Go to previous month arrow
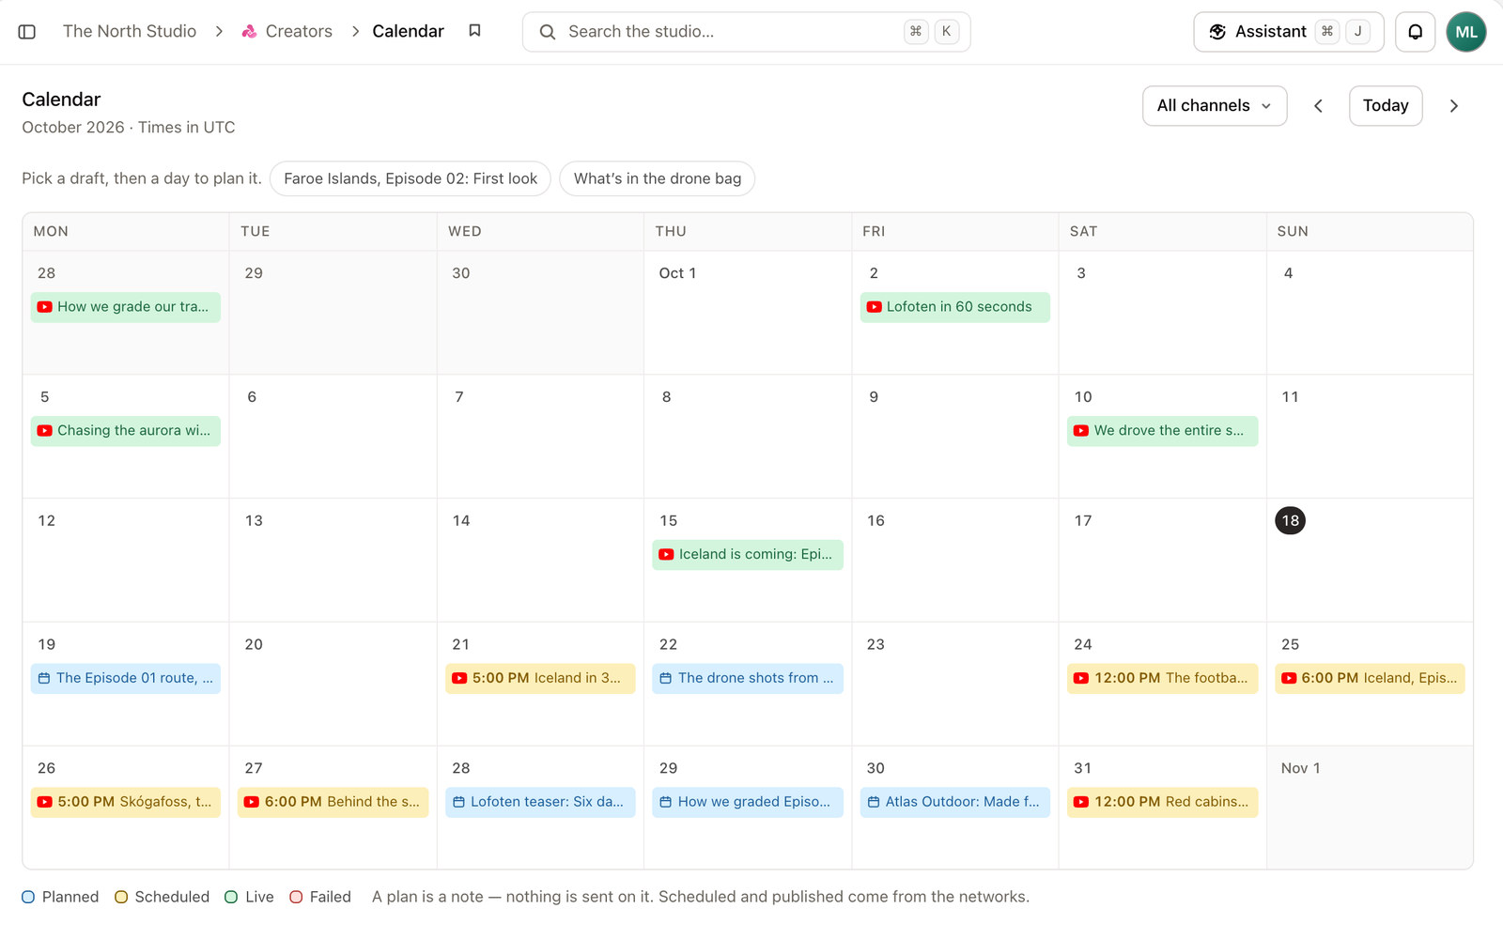The height and width of the screenshot is (939, 1503). pos(1318,106)
